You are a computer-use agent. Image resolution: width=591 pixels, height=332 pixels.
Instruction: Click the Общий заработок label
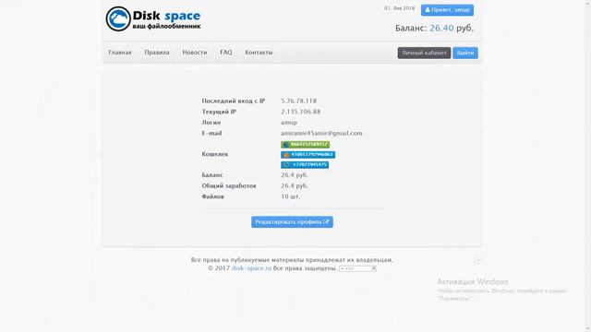click(229, 186)
